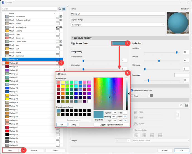Click the remove texture X icon
The width and height of the screenshot is (192, 154).
[181, 105]
